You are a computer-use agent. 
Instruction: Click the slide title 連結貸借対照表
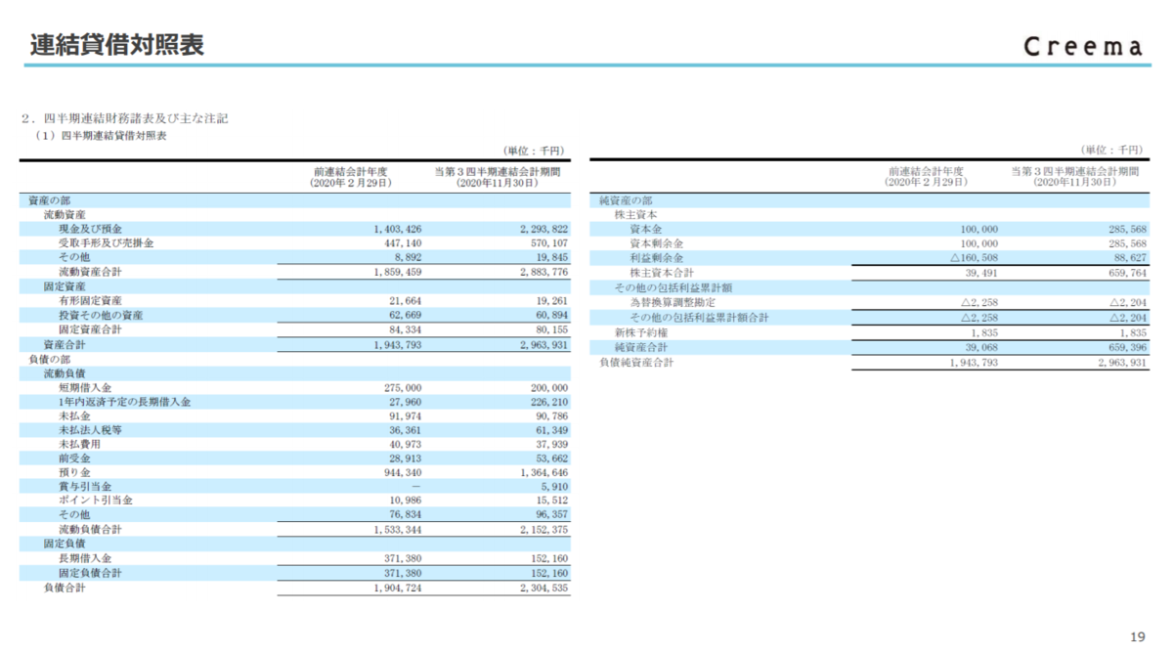click(x=116, y=45)
